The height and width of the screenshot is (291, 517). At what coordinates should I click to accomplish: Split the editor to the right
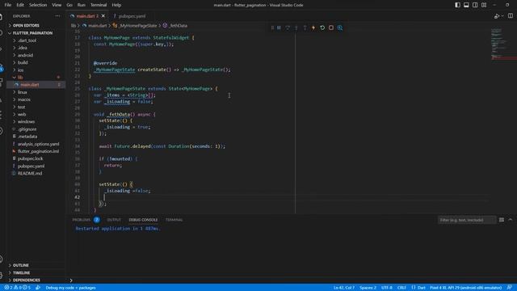click(511, 16)
